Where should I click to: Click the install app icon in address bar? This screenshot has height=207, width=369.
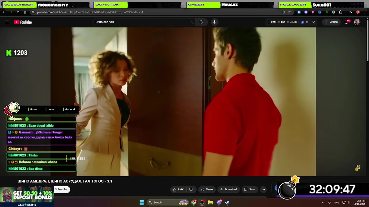283,12
